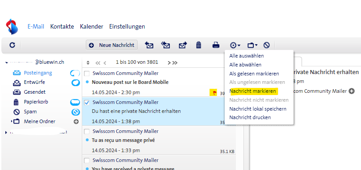The width and height of the screenshot is (361, 170).
Task: Collapse the bluewin.ch account tree
Action: coord(6,62)
